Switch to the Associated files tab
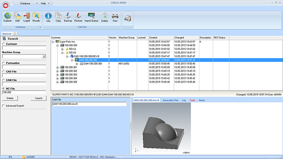The image size is (283, 159). coord(170,100)
